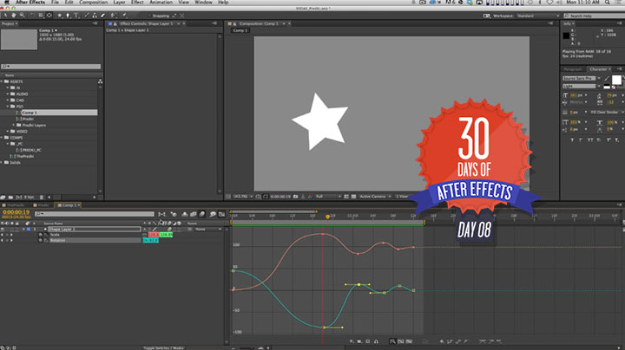Click Fit all graphs to view

[x=409, y=341]
